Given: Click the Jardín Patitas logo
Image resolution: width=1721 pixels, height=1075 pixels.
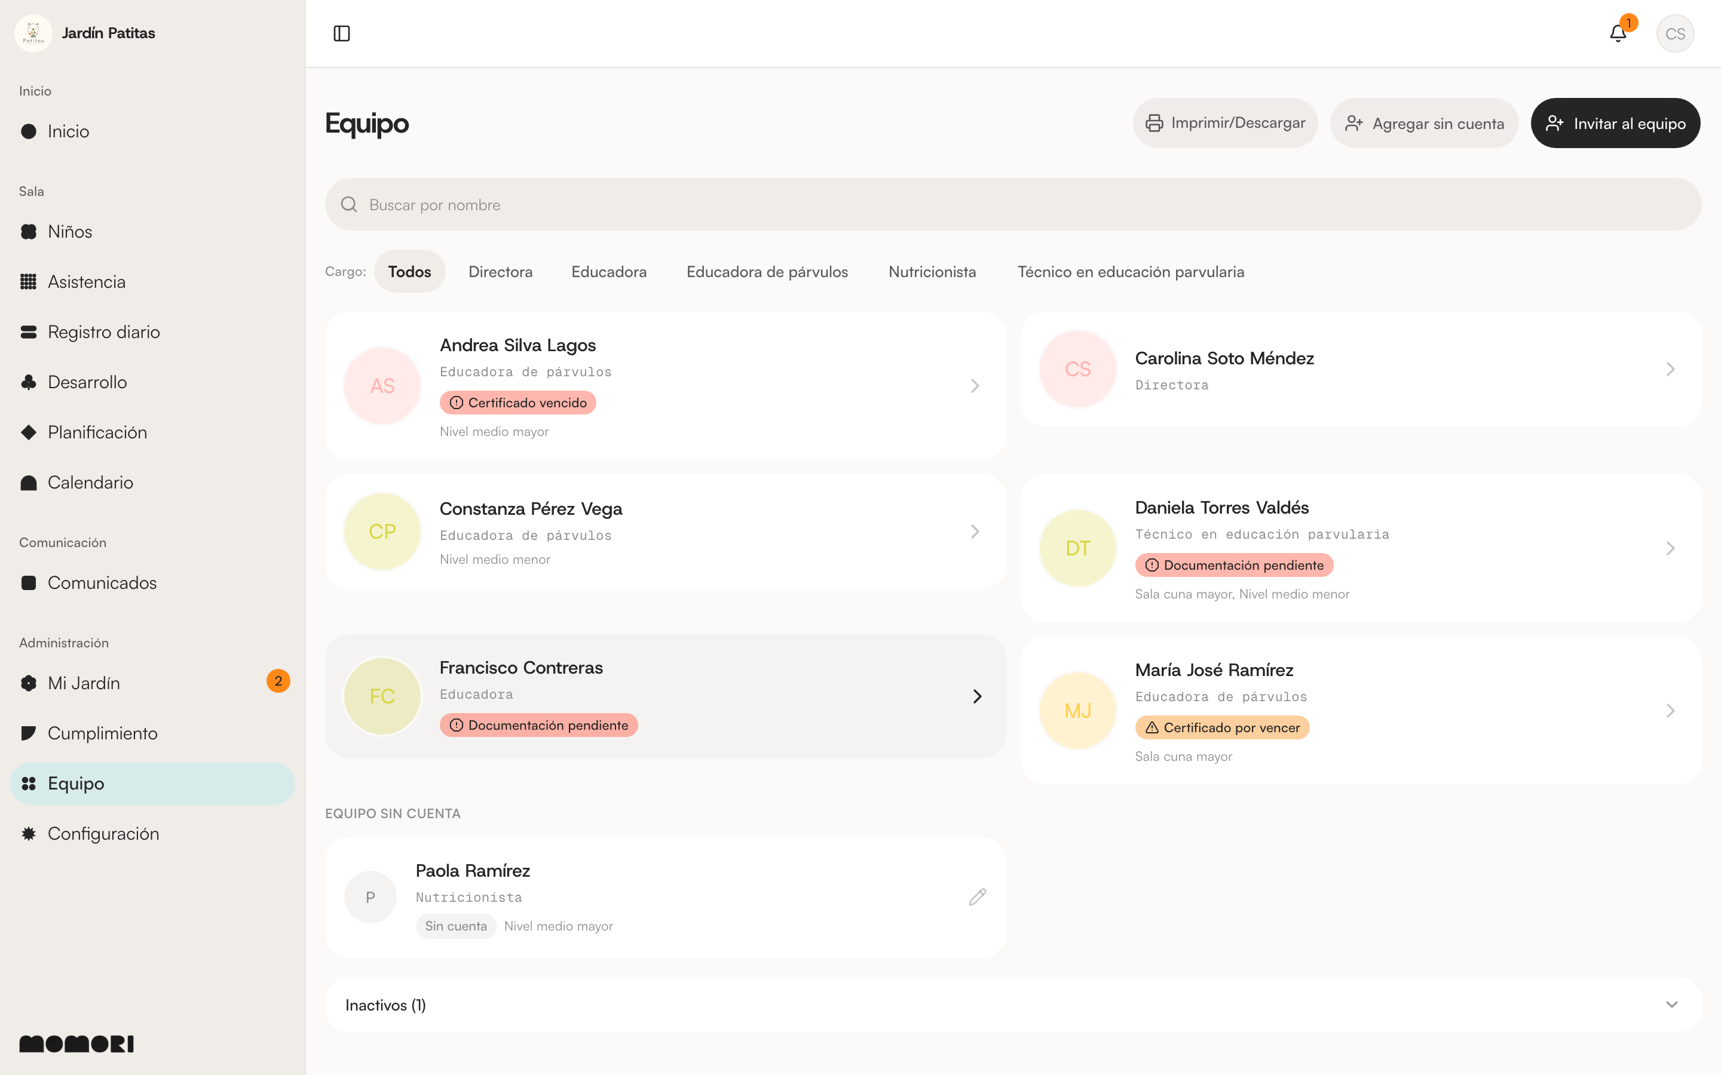Looking at the screenshot, I should [x=33, y=33].
